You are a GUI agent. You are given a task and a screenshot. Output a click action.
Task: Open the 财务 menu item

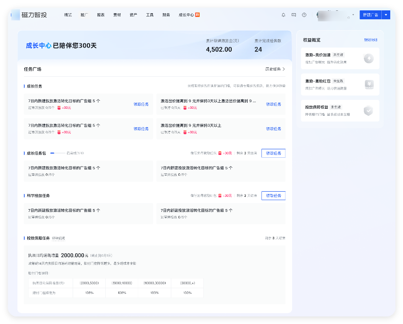click(x=166, y=15)
